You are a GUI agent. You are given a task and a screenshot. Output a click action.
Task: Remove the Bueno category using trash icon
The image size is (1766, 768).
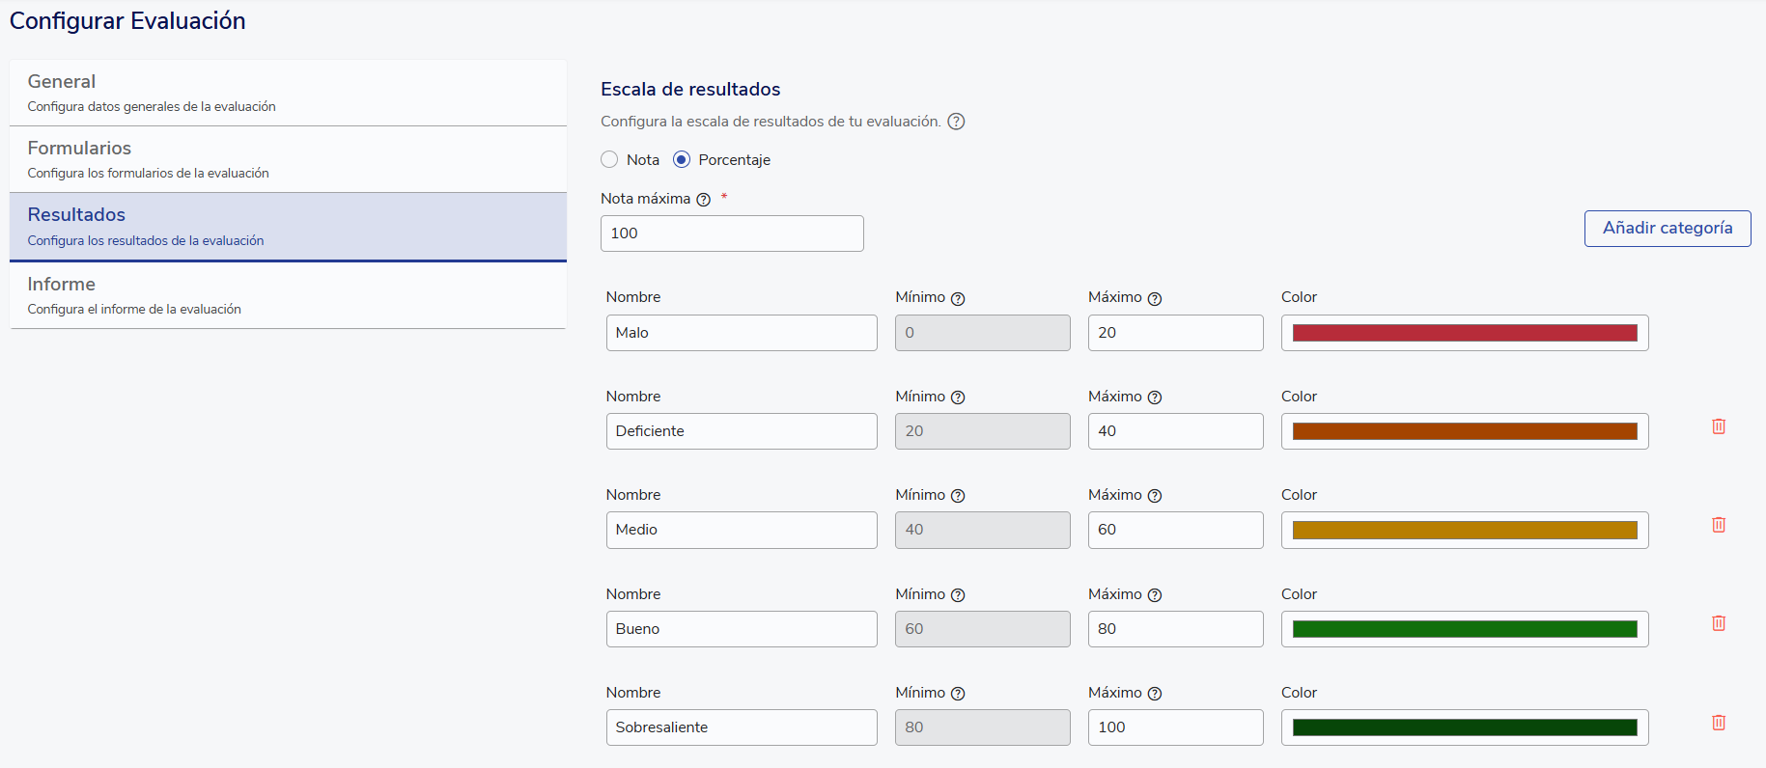coord(1719,623)
